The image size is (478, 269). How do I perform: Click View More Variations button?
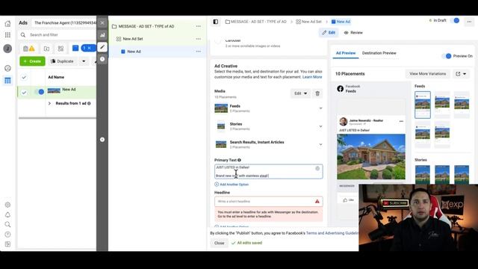(427, 74)
